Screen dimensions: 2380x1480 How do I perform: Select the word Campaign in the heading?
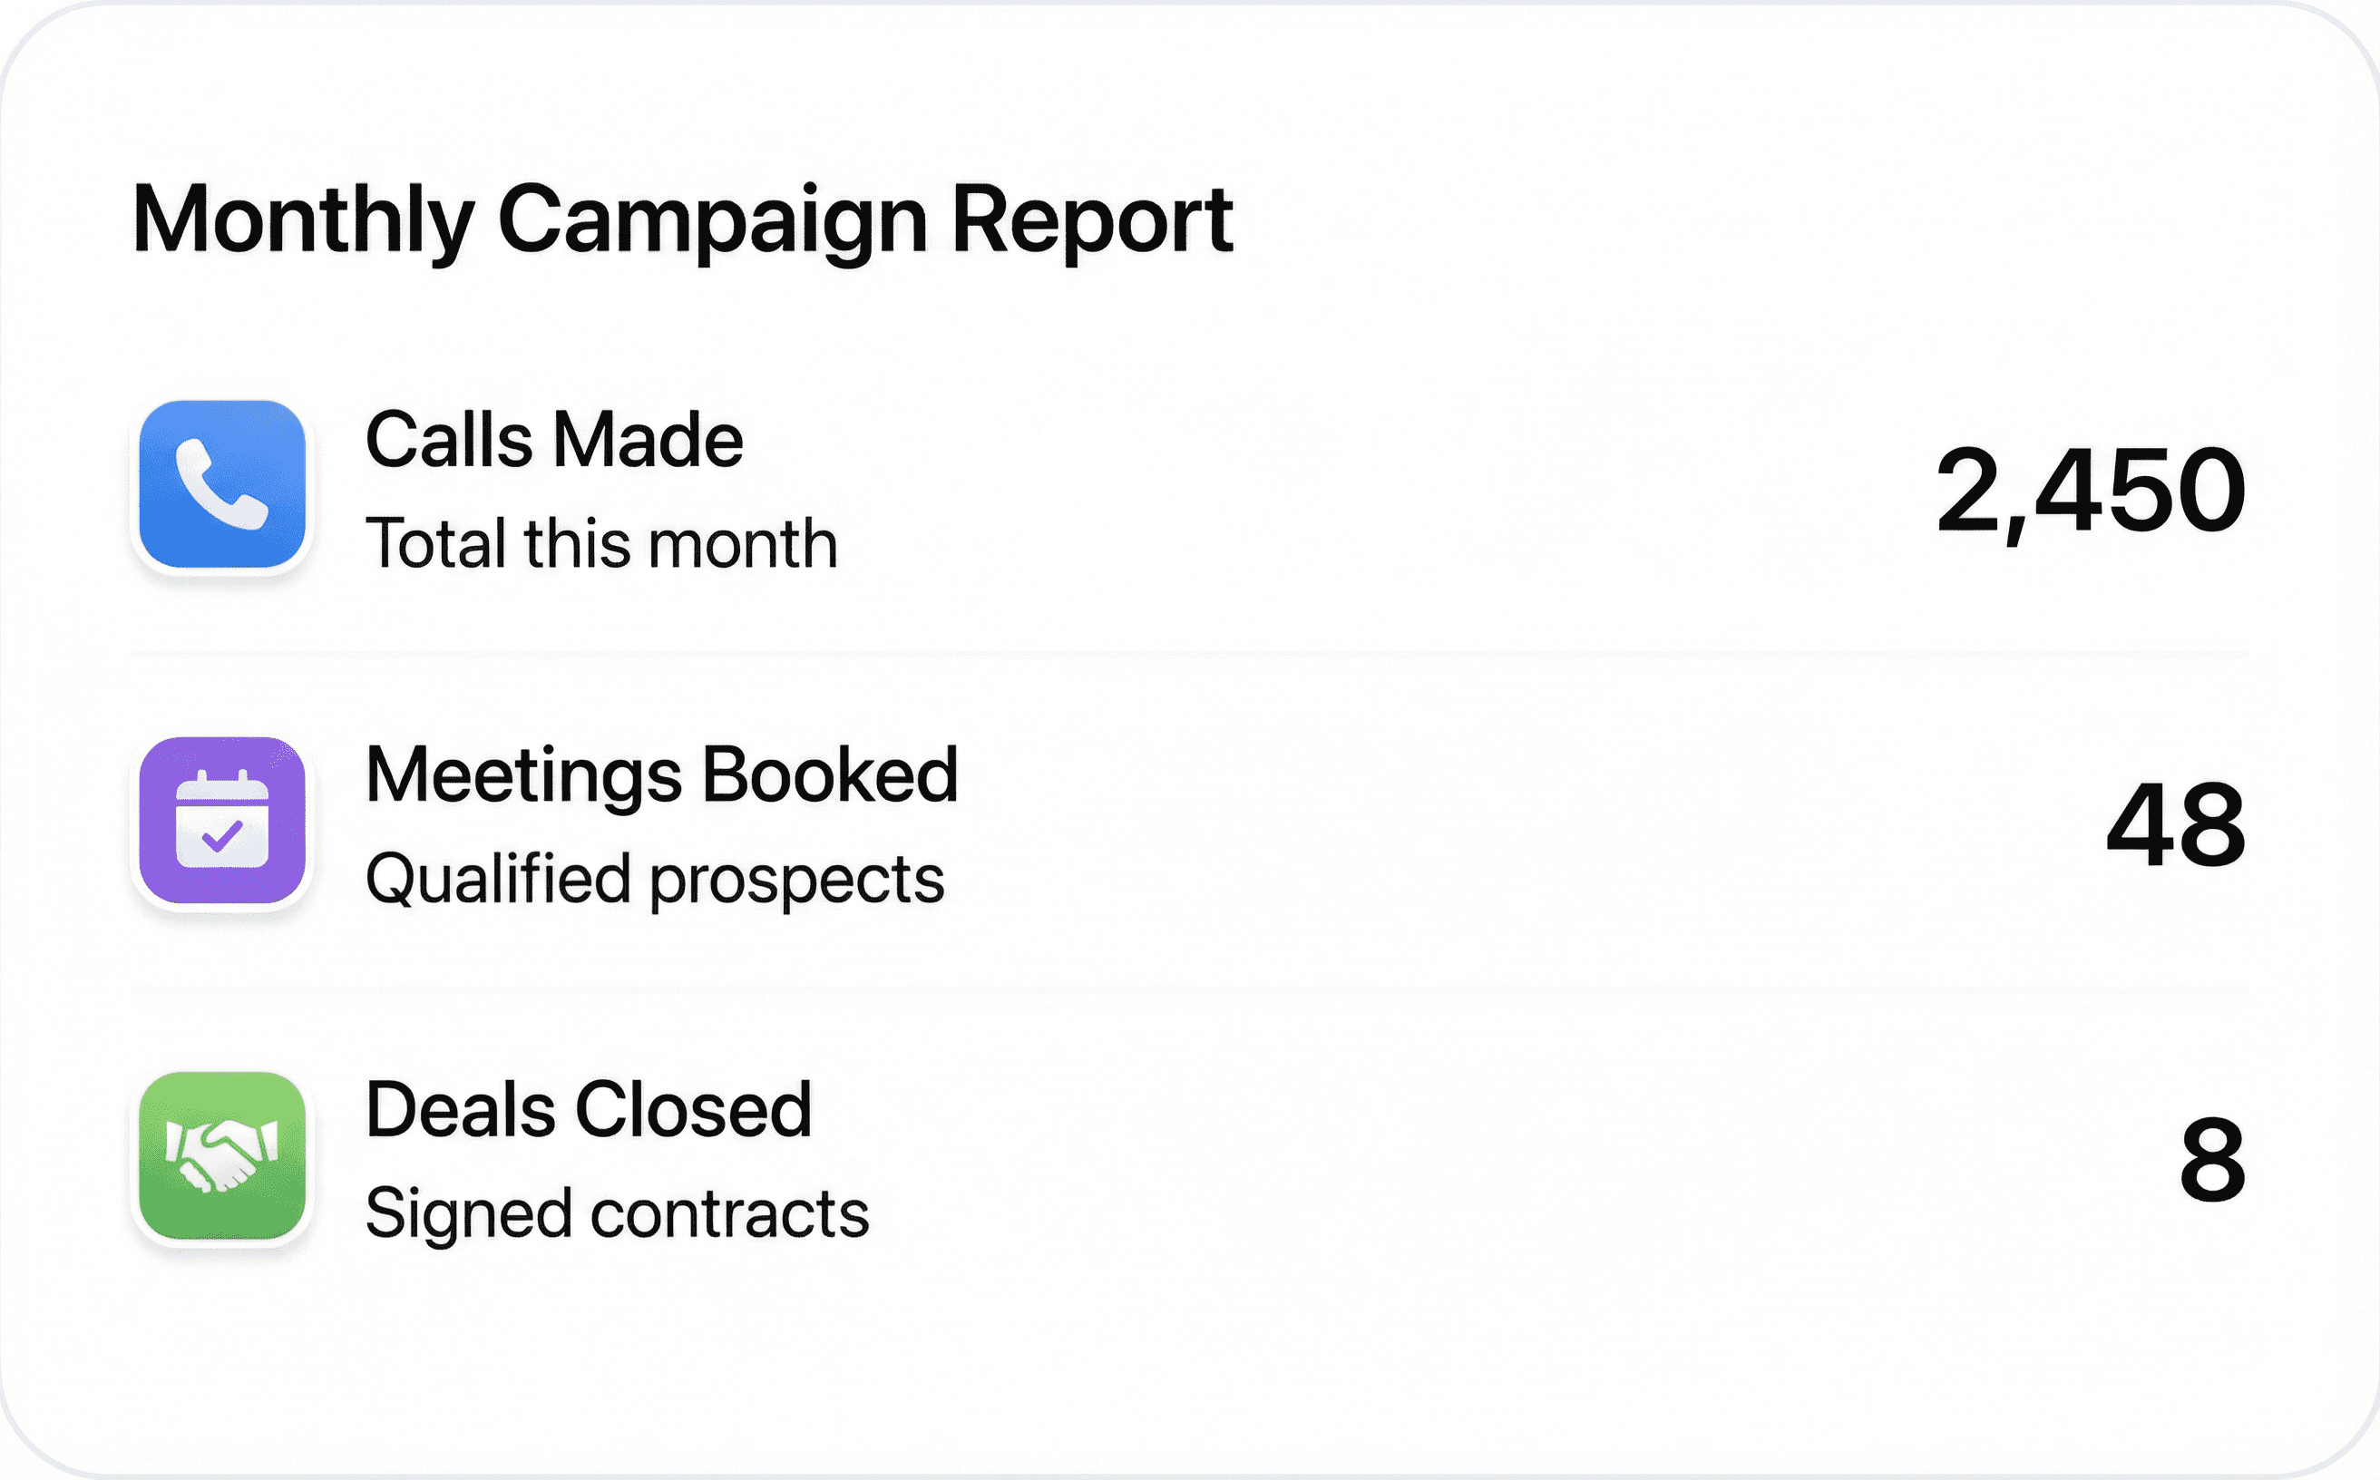[x=713, y=221]
